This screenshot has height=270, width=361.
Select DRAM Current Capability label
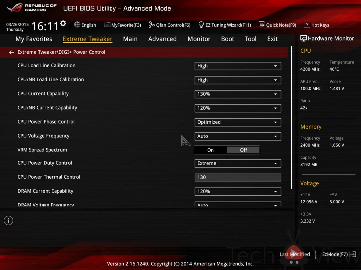click(45, 191)
